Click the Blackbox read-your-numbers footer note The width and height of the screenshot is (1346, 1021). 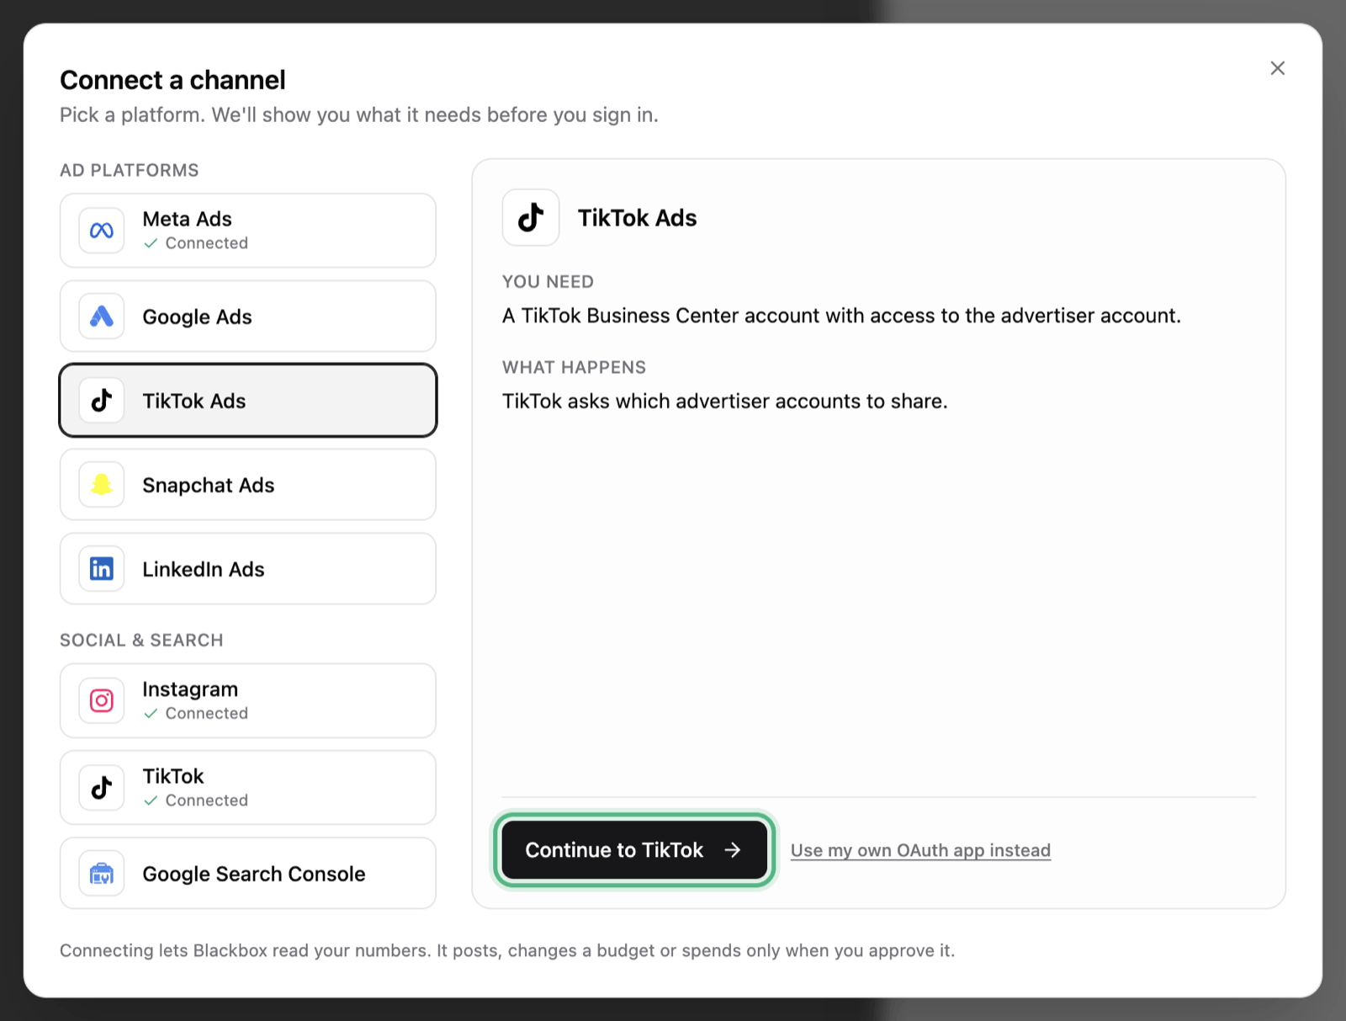(x=507, y=951)
